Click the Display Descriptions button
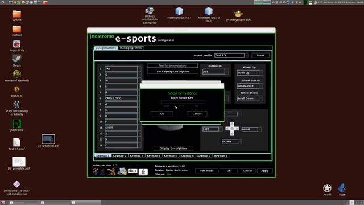 tap(173, 148)
